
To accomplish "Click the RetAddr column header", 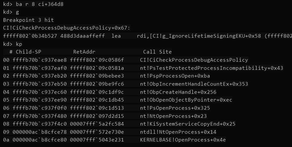I will [84, 52].
